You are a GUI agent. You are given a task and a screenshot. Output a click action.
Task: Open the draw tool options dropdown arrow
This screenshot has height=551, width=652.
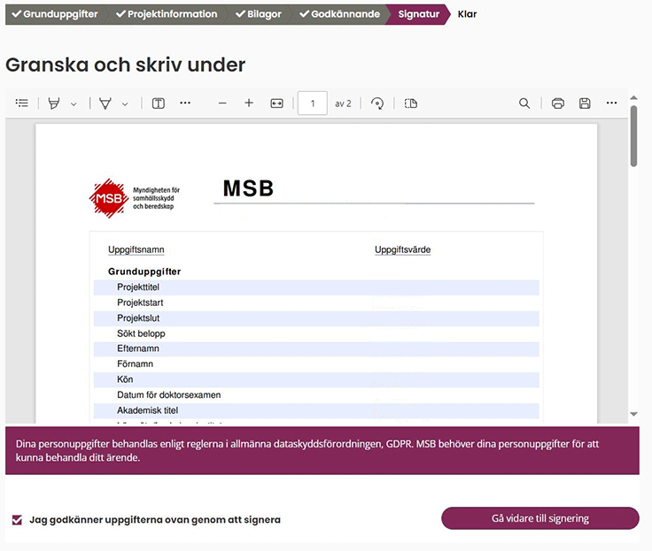(125, 104)
